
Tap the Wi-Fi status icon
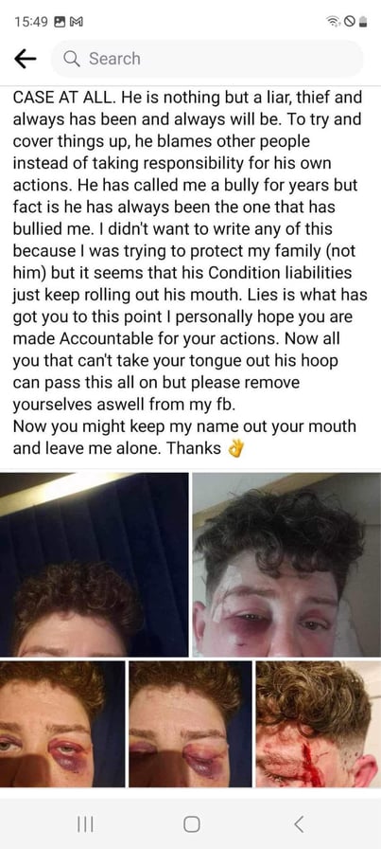tap(333, 22)
